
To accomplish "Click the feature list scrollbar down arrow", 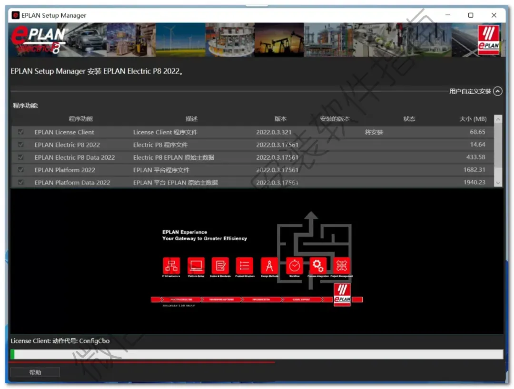I will [x=498, y=183].
